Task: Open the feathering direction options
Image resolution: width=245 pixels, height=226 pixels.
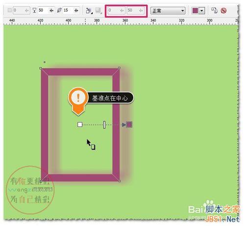Action: click(x=89, y=11)
